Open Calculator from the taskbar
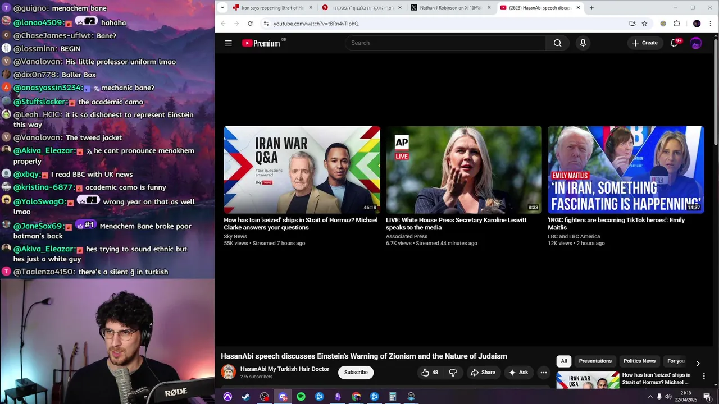The image size is (719, 404). [393, 397]
